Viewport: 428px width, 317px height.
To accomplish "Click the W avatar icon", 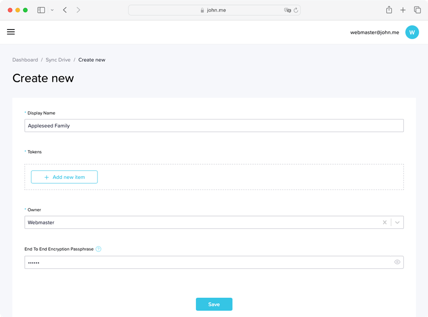I will point(412,32).
